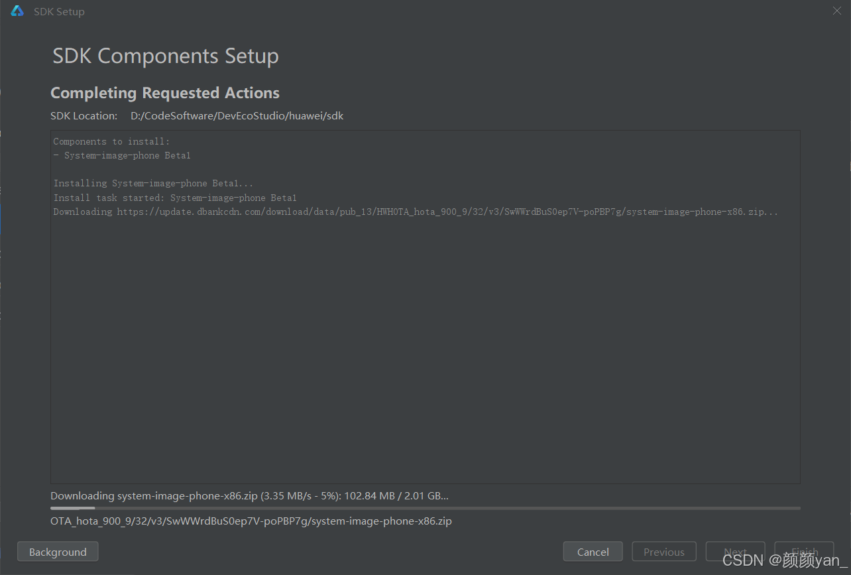The width and height of the screenshot is (851, 575).
Task: Click the 'SDK Setup' window title text
Action: pyautogui.click(x=59, y=11)
